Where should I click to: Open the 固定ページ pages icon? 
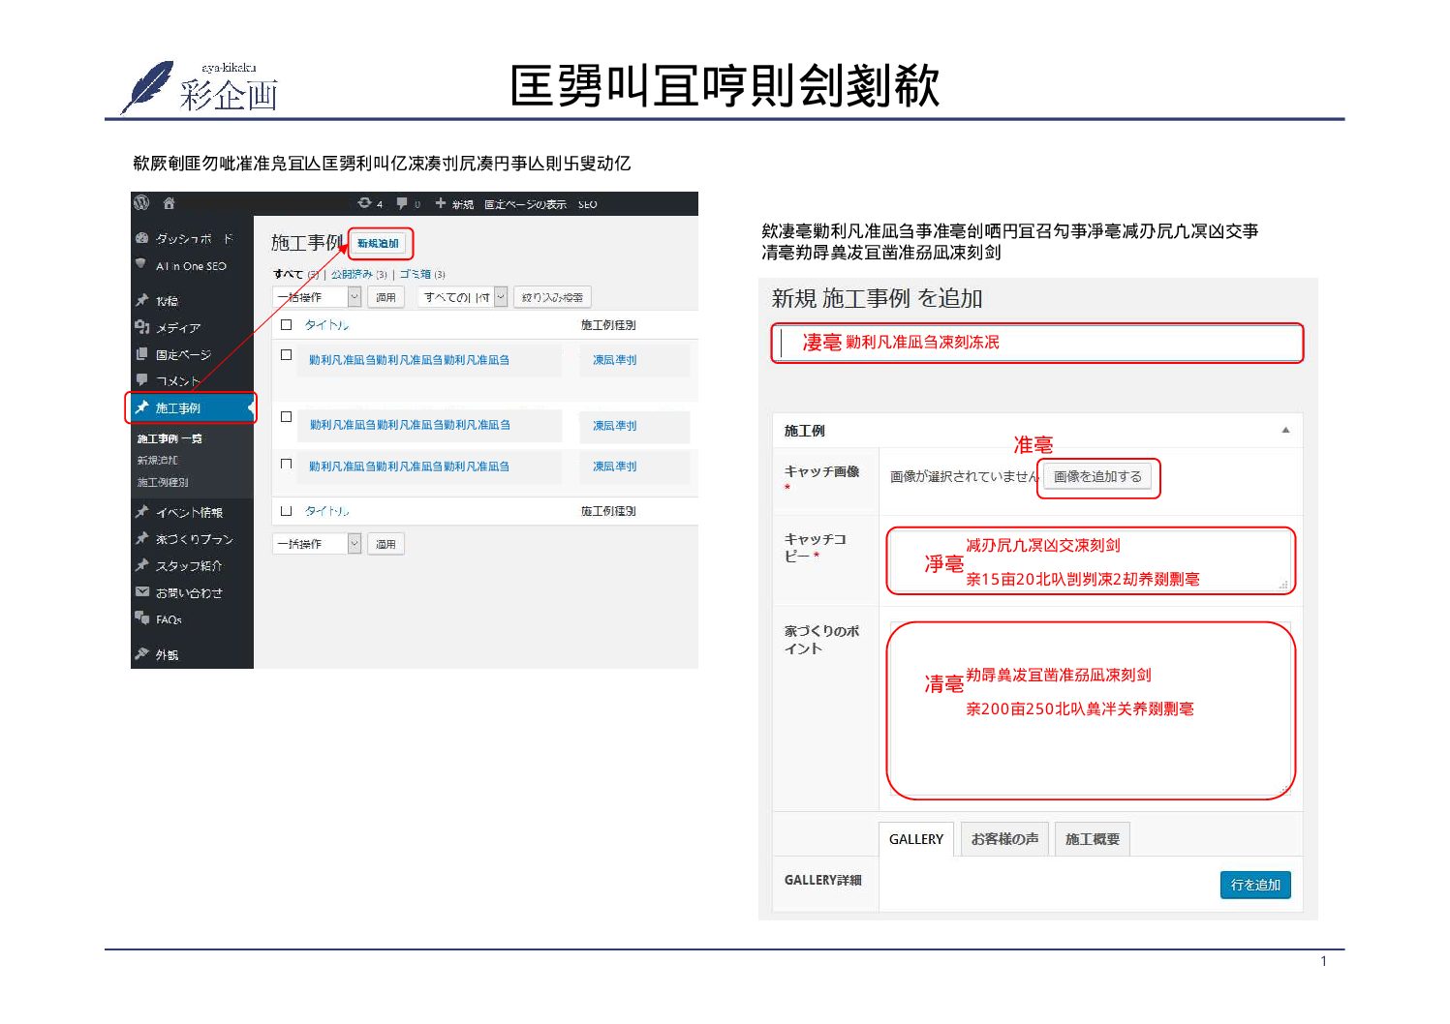coord(142,354)
